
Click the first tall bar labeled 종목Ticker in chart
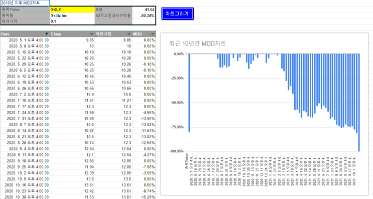click(189, 93)
